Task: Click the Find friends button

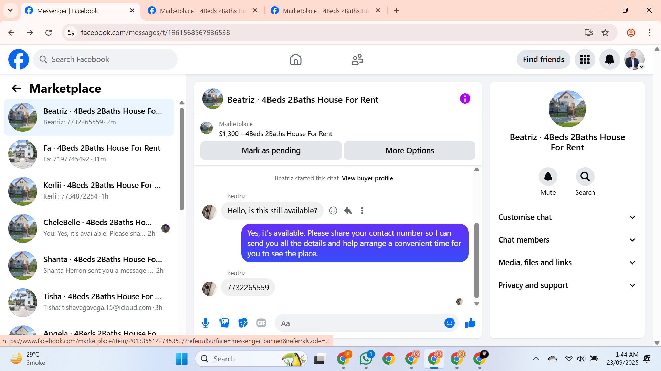Action: pyautogui.click(x=543, y=59)
